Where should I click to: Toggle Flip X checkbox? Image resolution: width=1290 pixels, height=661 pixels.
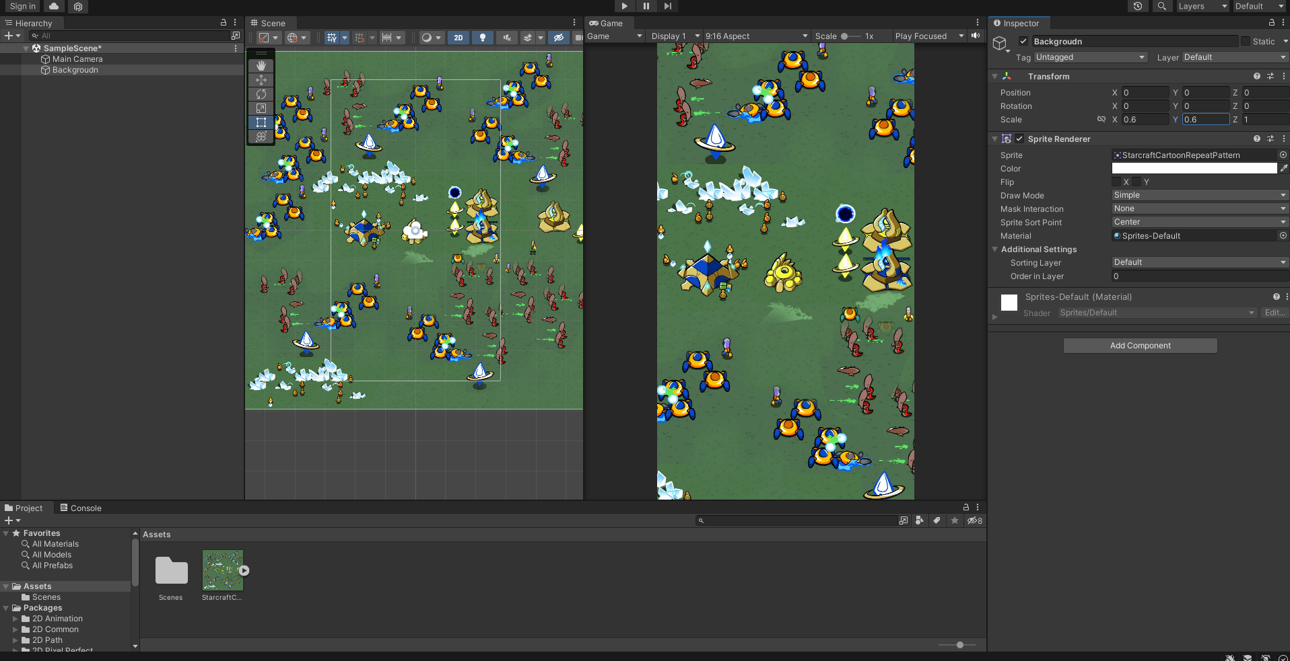click(1116, 182)
